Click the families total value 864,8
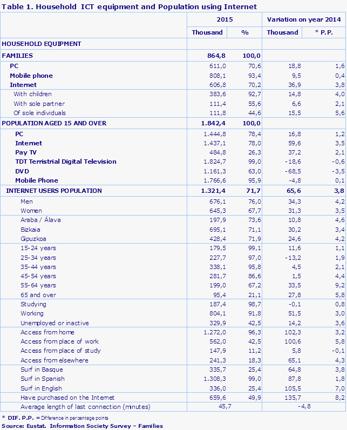This screenshot has height=430, width=347. [x=216, y=56]
